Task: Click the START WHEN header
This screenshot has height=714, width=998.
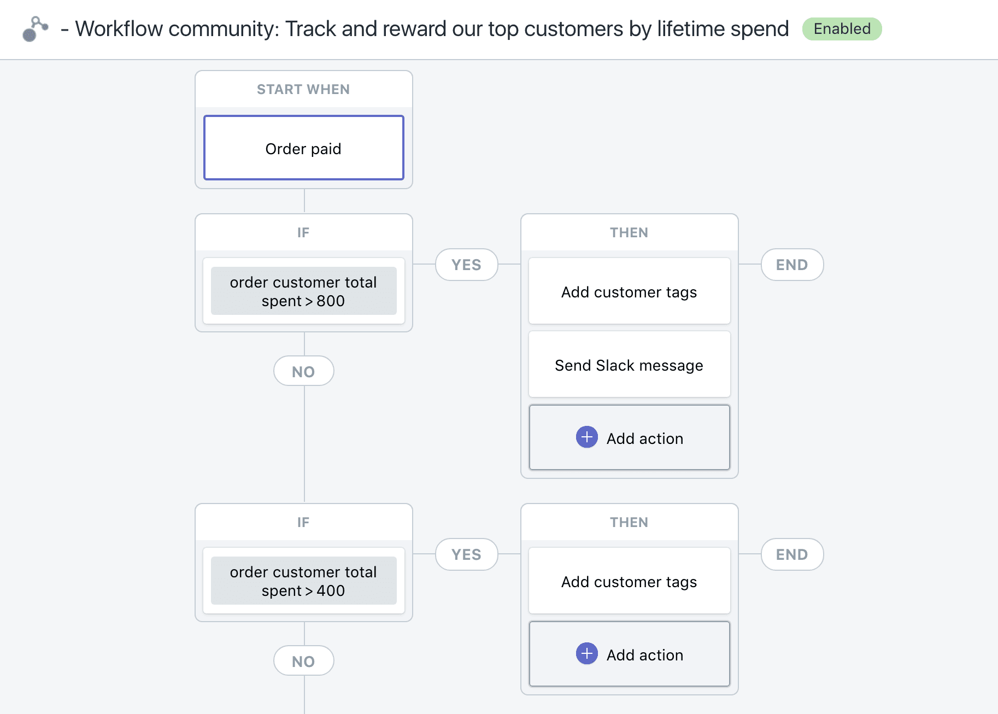Action: click(x=304, y=89)
